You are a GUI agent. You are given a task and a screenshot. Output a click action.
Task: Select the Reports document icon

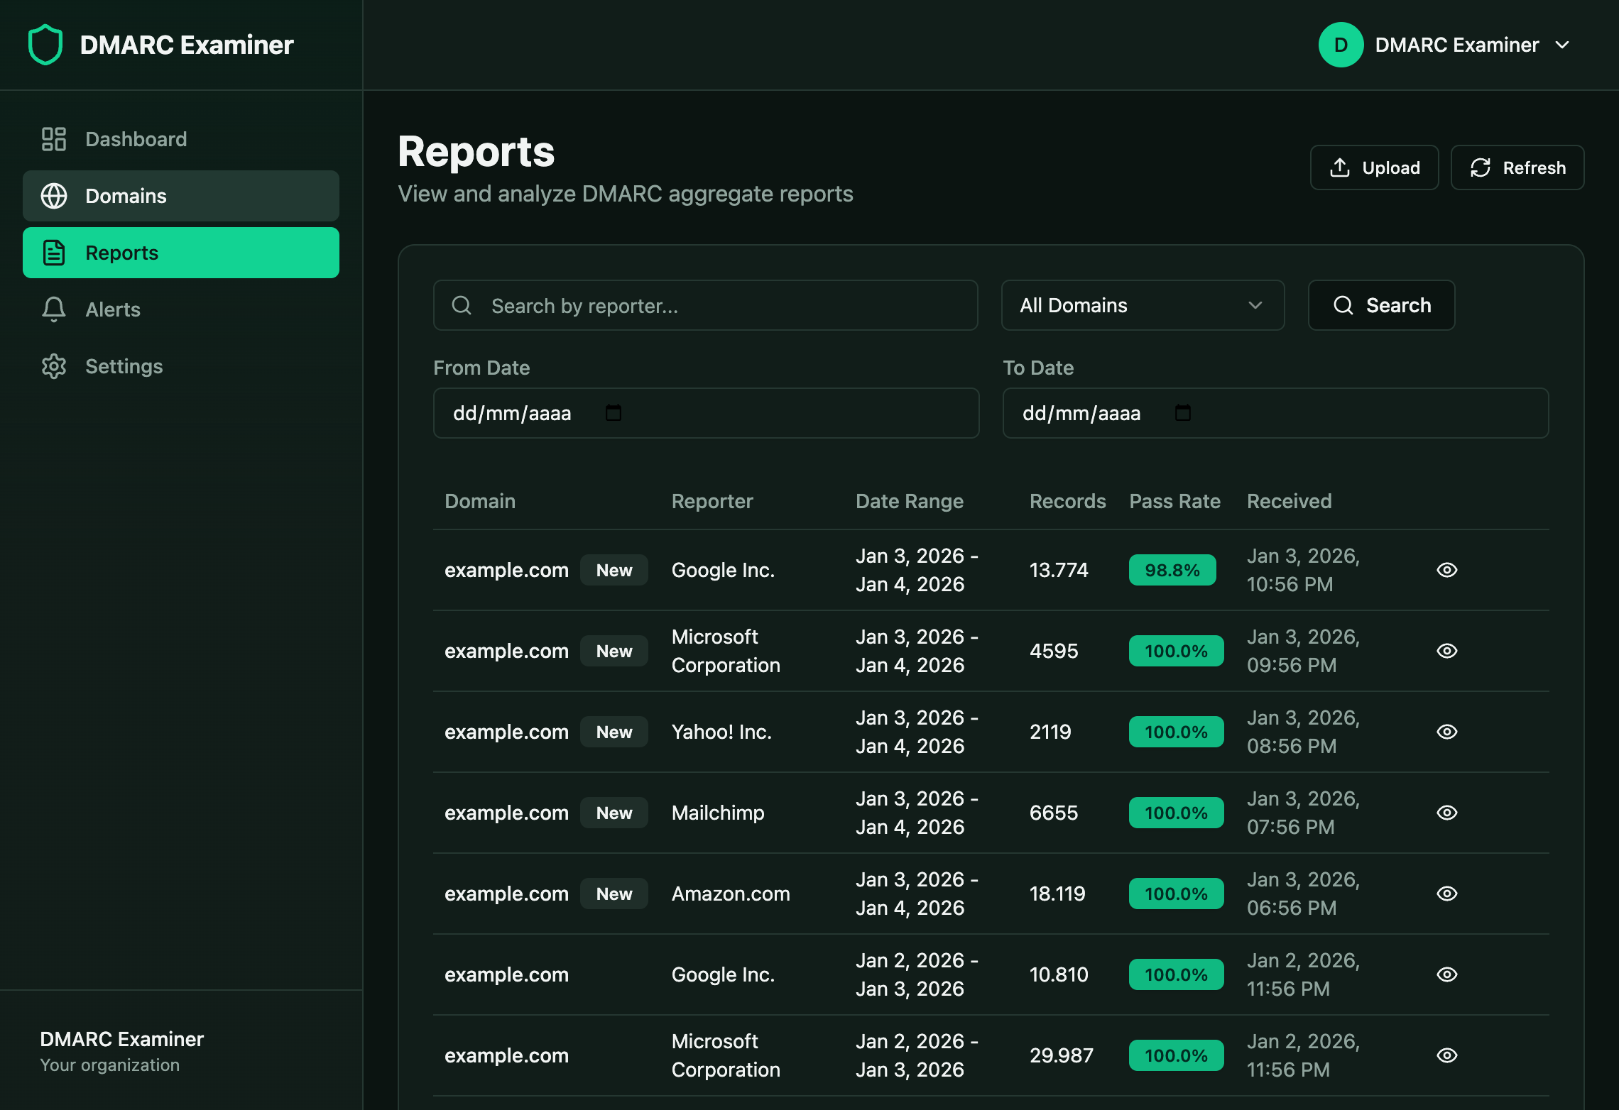[x=53, y=252]
